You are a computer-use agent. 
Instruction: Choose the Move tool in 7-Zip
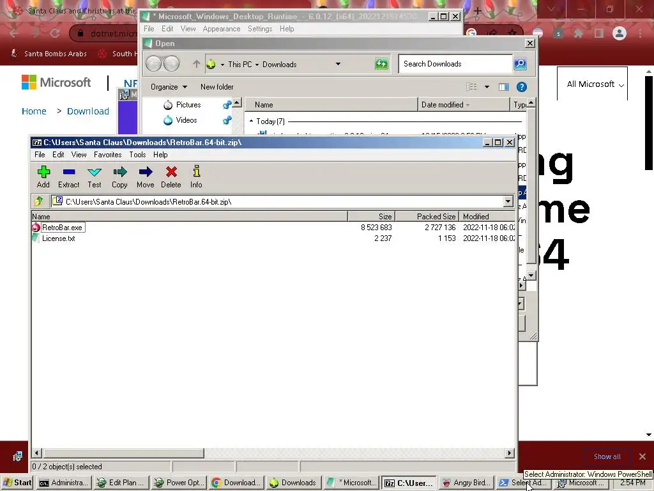pyautogui.click(x=145, y=176)
